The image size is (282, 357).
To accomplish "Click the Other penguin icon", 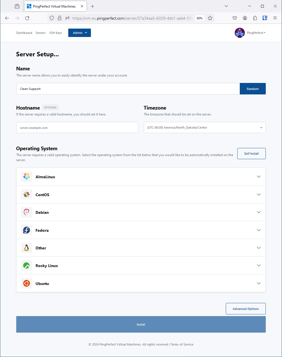I will click(27, 248).
